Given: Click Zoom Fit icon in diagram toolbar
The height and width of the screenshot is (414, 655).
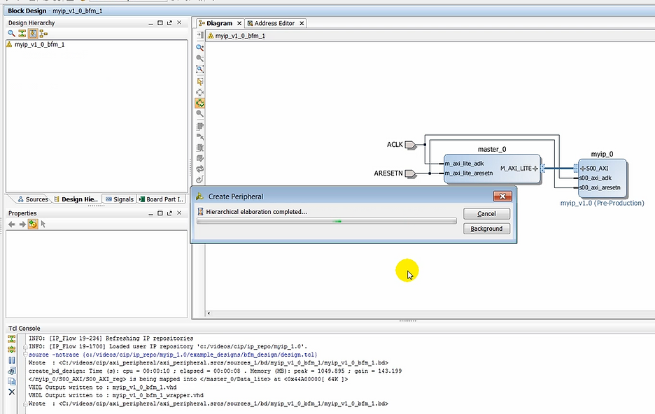Looking at the screenshot, I should pos(199,69).
